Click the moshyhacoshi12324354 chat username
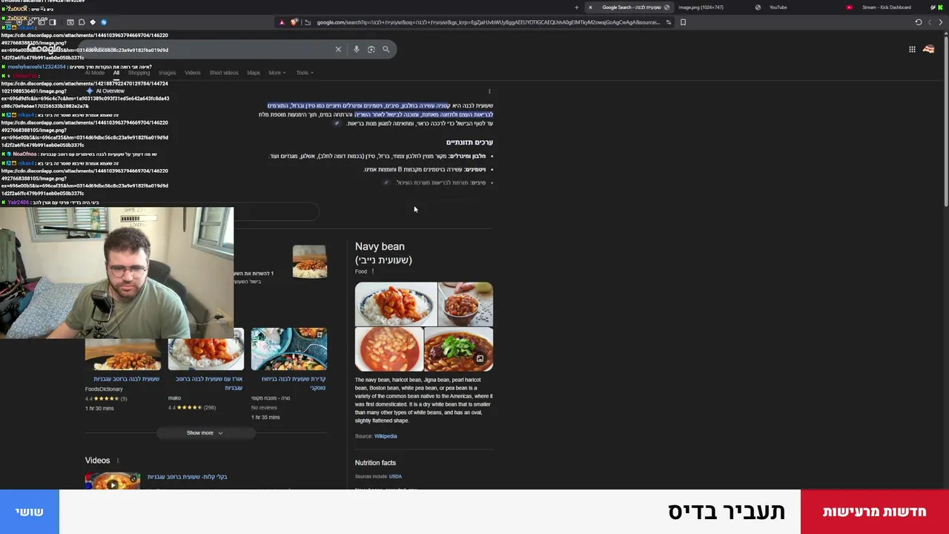949x534 pixels. tap(36, 67)
